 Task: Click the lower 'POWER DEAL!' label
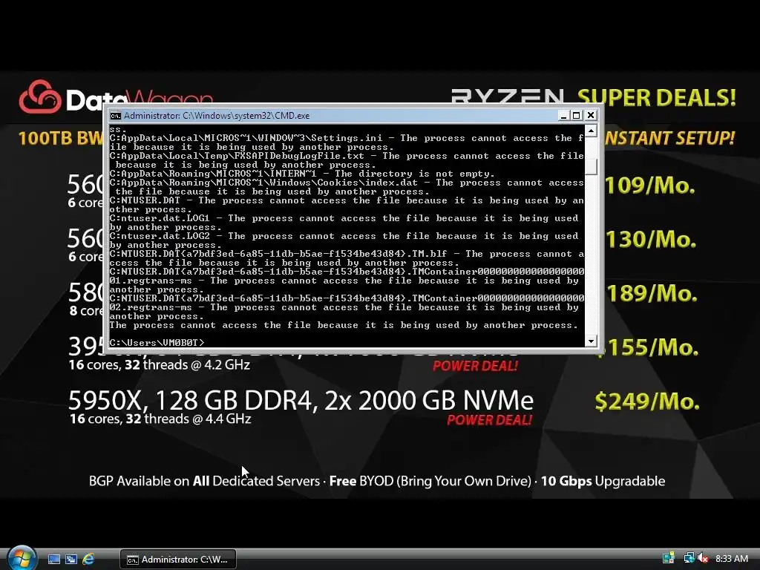coord(489,420)
